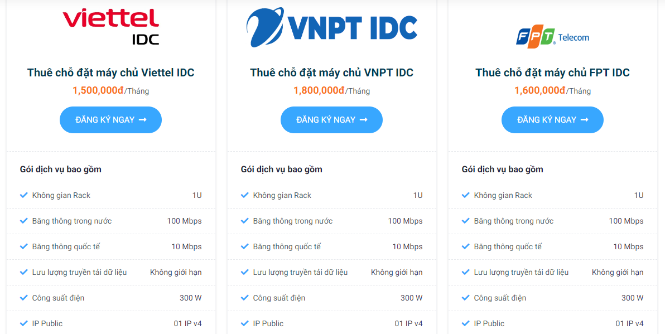
Task: Click checkmark beside Băng thông quốc tế in FPT card
Action: coord(466,246)
